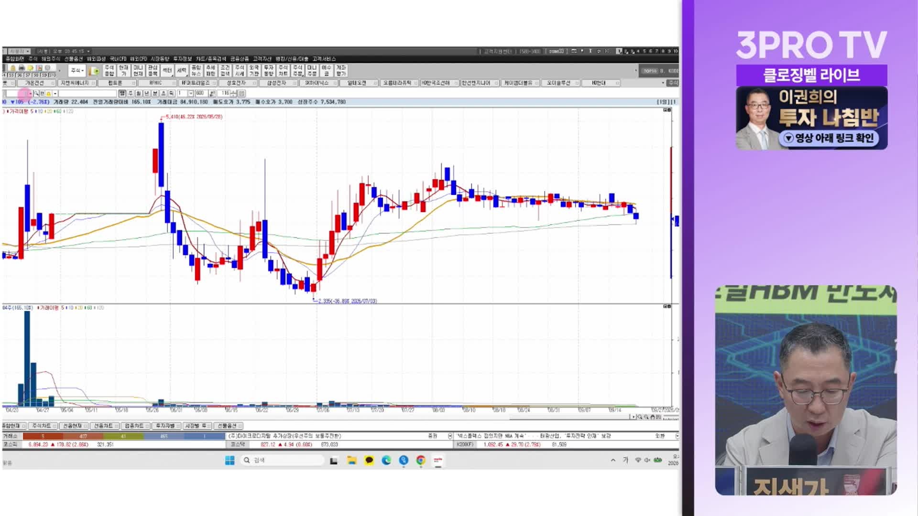918x516 pixels.
Task: Open the 현재가 toolbar button
Action: [x=123, y=71]
